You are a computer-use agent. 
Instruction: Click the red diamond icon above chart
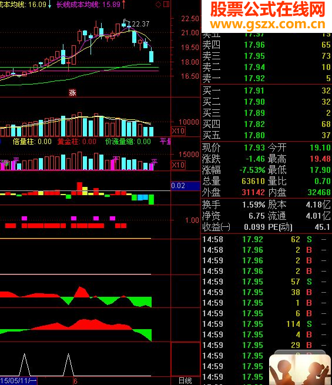[158, 4]
